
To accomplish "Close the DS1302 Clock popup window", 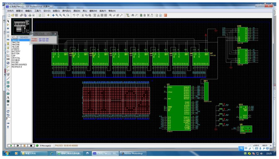I will [55, 33].
